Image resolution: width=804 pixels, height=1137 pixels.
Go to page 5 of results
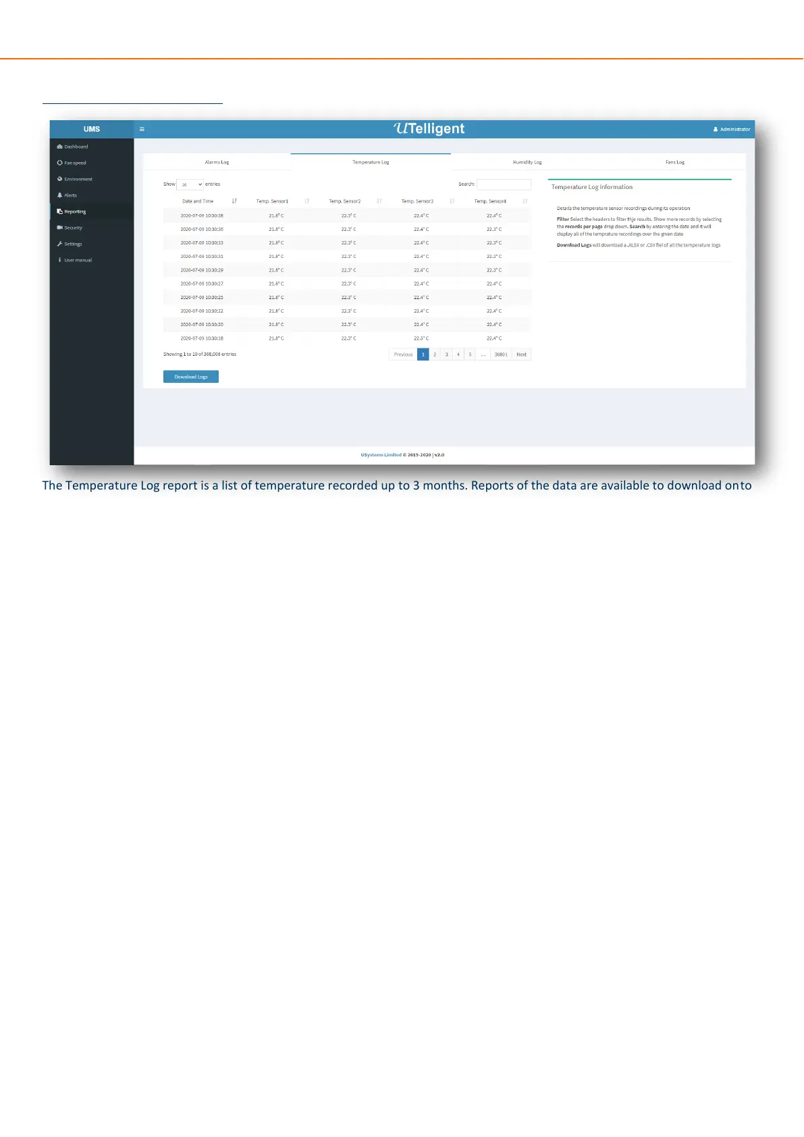point(471,354)
